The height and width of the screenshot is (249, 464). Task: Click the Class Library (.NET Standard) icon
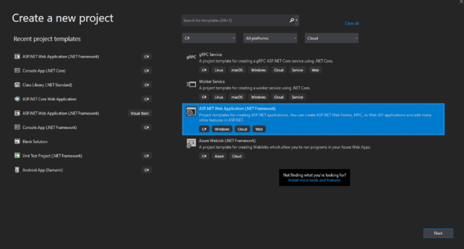coord(17,85)
